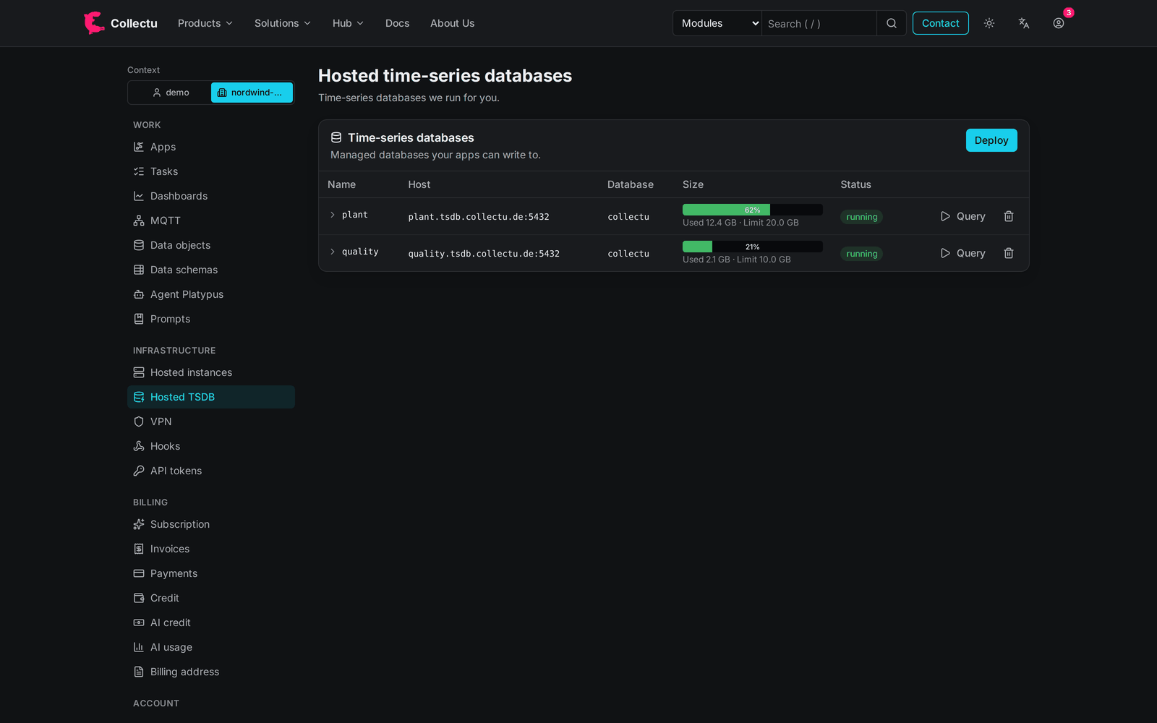The image size is (1157, 723).
Task: Run Query on the quality database
Action: [x=962, y=253]
